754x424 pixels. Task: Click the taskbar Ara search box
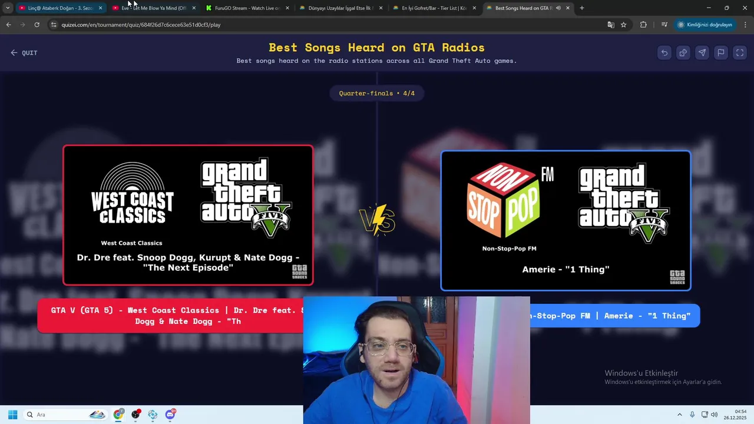pyautogui.click(x=66, y=415)
